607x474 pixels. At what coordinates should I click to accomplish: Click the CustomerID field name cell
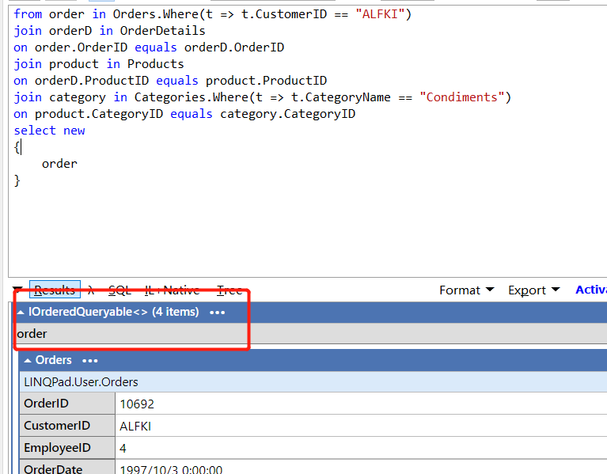click(67, 426)
